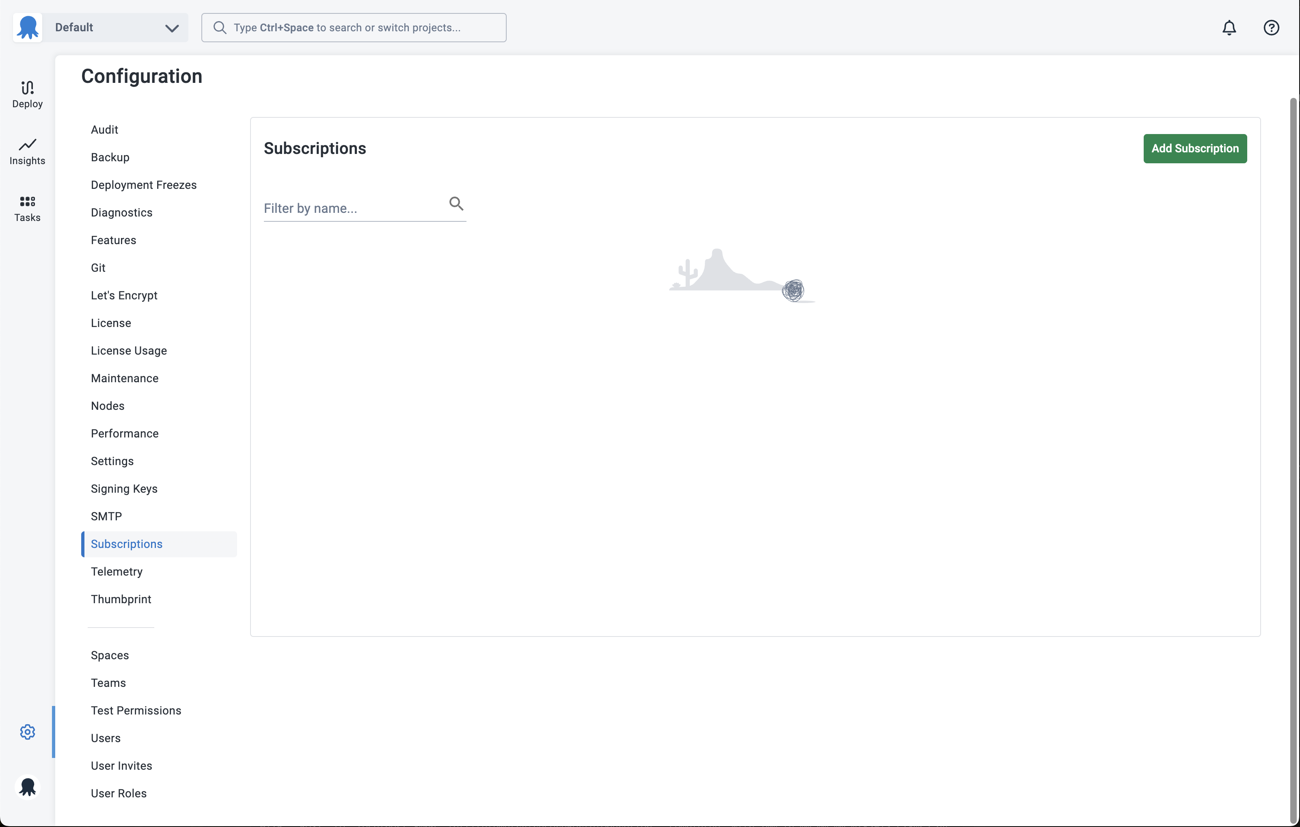The image size is (1300, 827).
Task: Open Features page
Action: point(113,240)
